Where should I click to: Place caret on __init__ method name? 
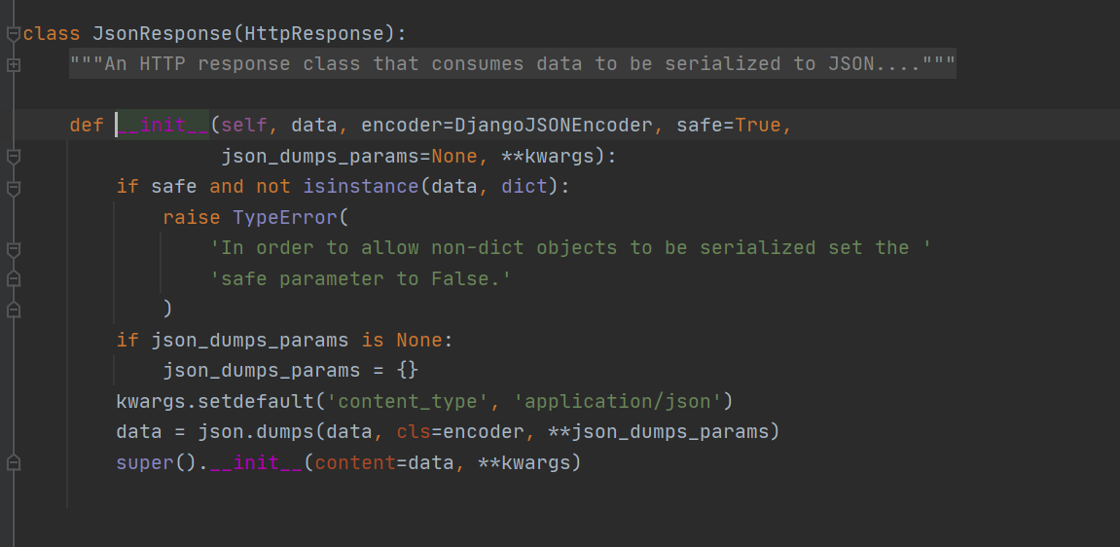[x=163, y=126]
